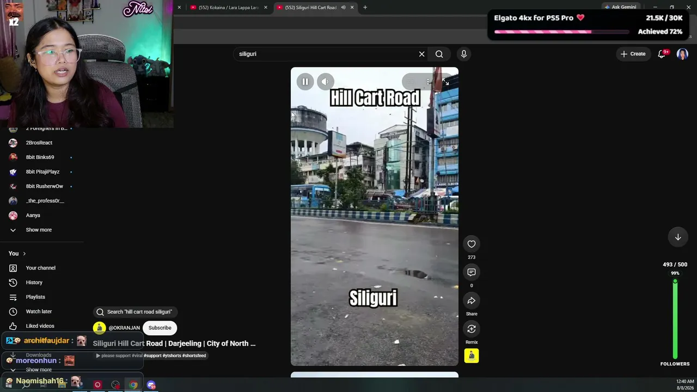Mute the Siliguri tab audio icon

(x=343, y=8)
